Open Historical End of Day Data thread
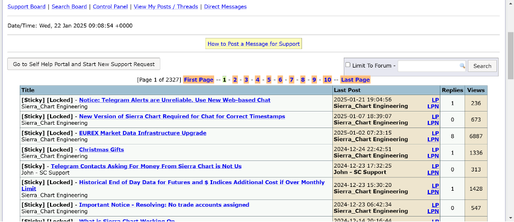The width and height of the screenshot is (514, 222). pyautogui.click(x=202, y=182)
